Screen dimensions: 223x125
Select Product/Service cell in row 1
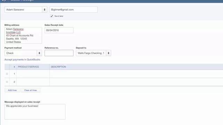(33, 74)
